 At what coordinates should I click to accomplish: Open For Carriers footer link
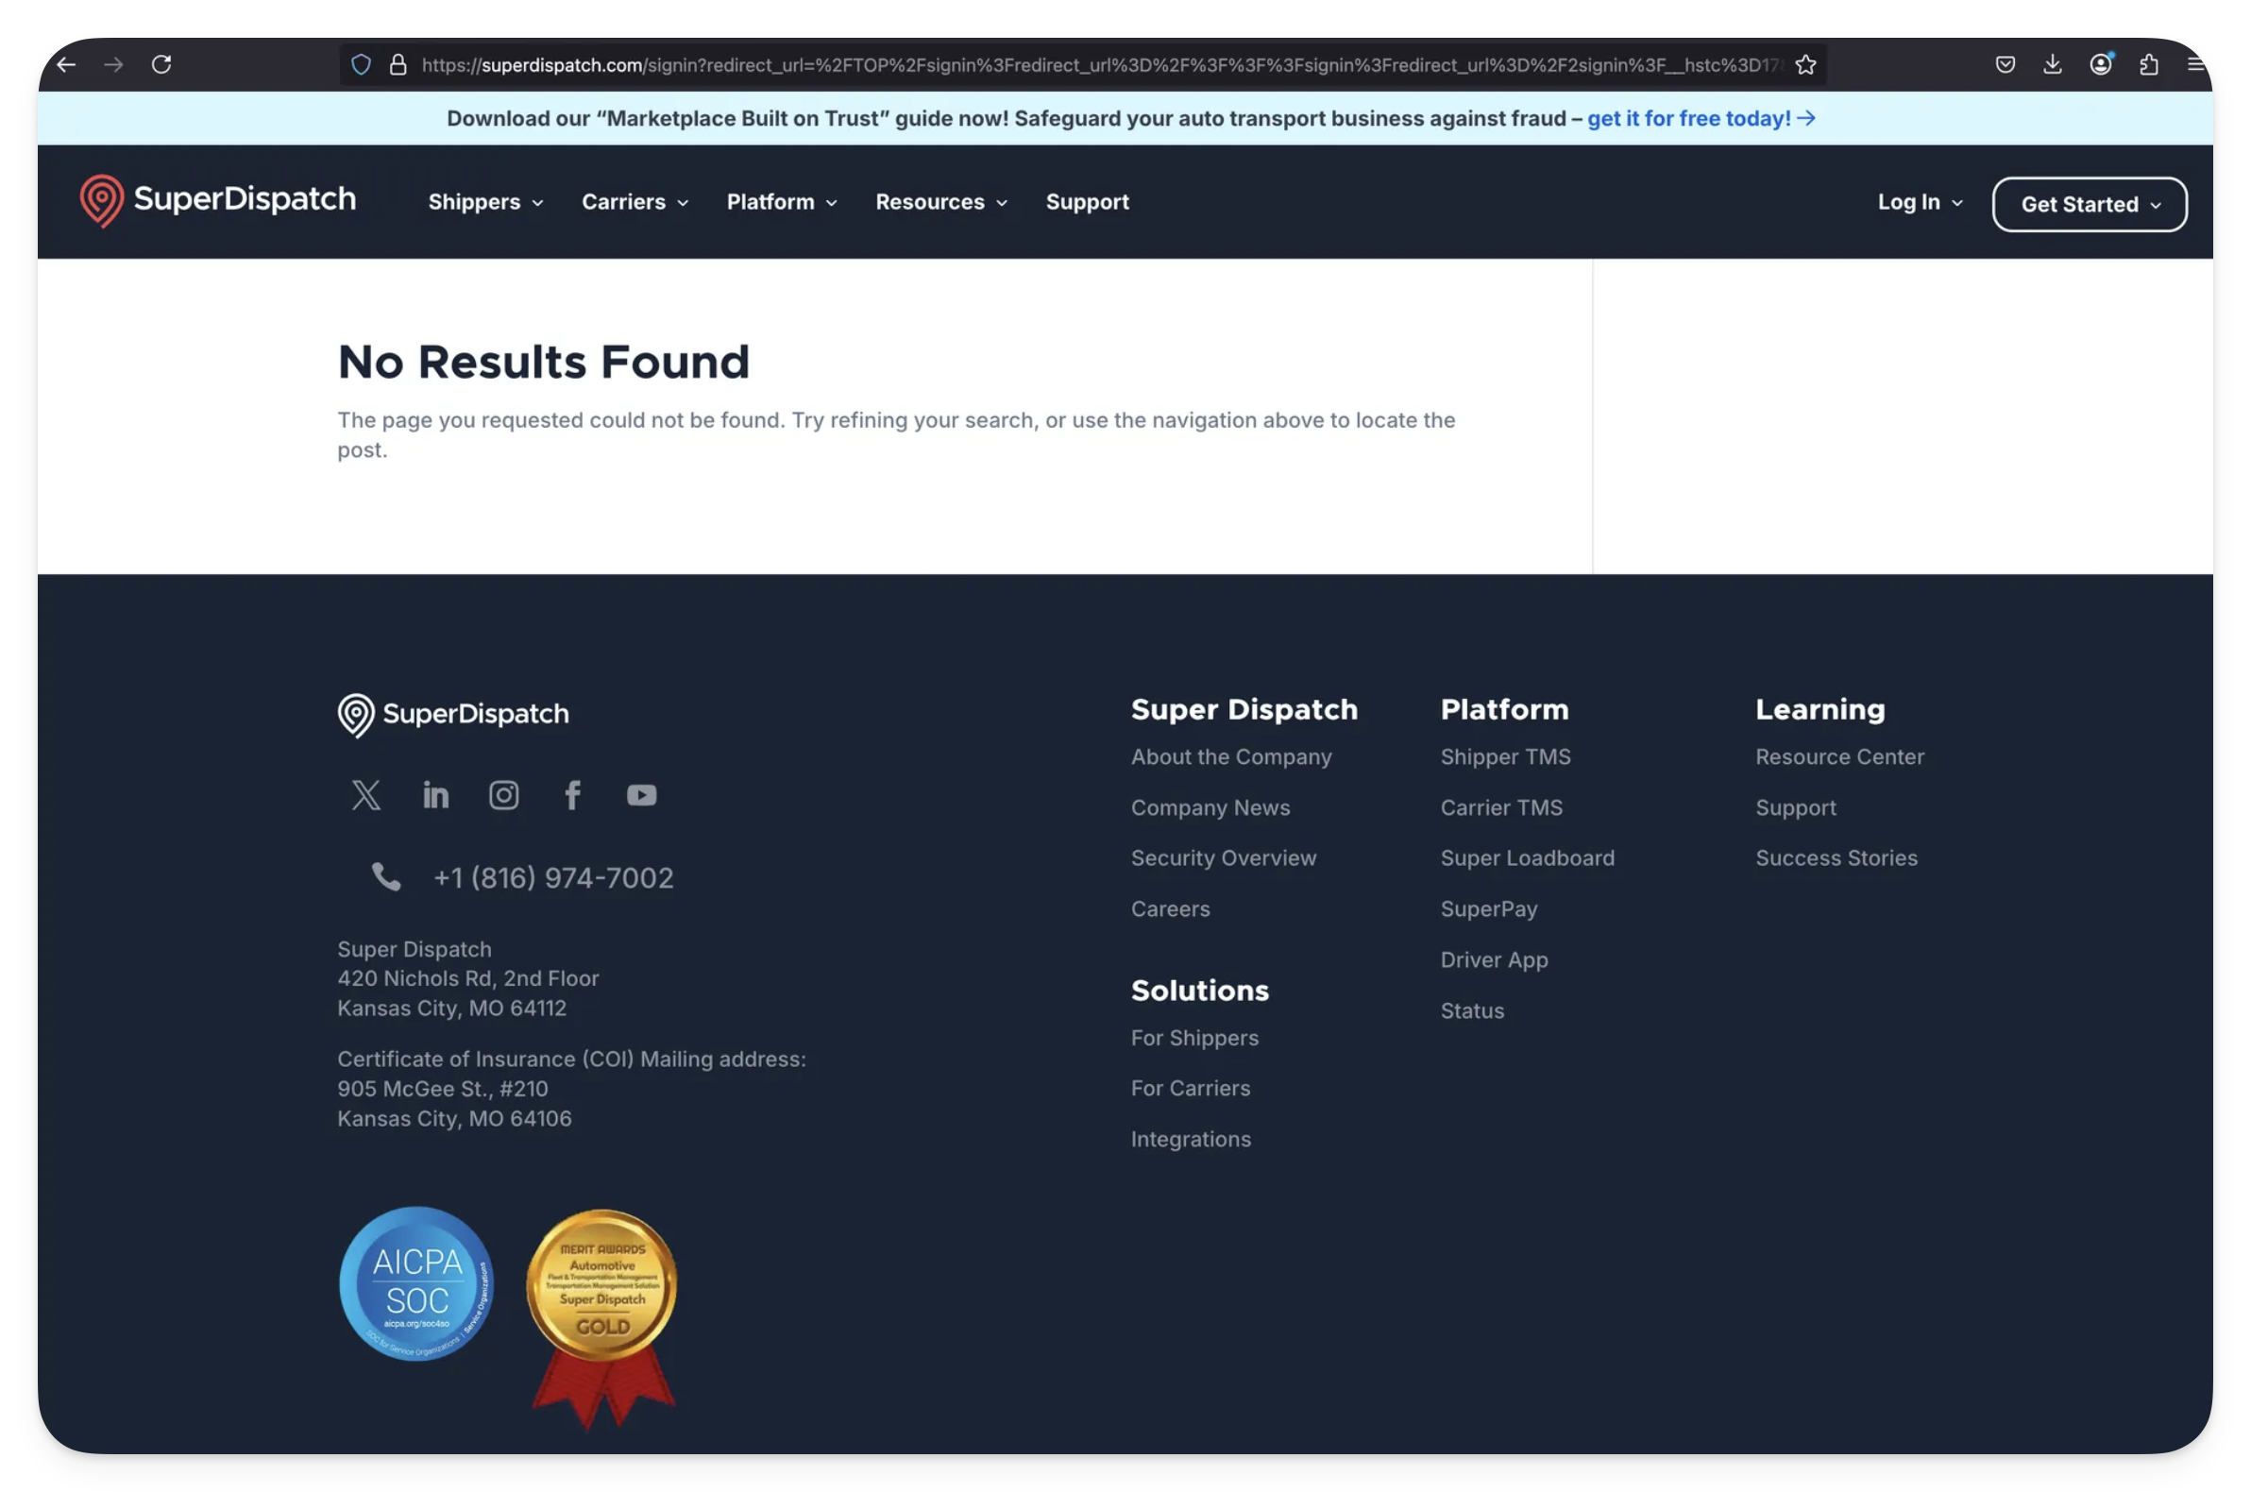click(1191, 1088)
